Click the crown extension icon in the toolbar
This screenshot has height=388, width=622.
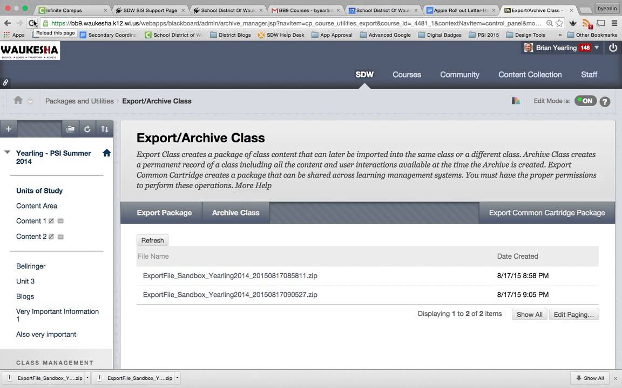[573, 23]
